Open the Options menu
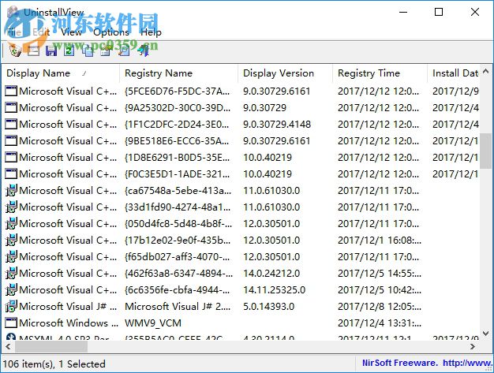 pyautogui.click(x=111, y=32)
